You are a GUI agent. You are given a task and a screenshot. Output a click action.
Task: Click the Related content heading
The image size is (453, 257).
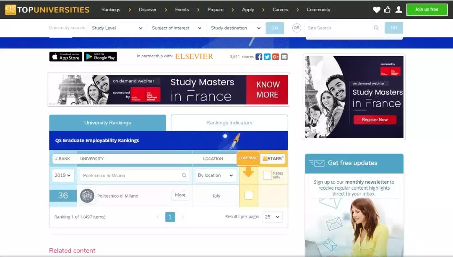(x=72, y=250)
